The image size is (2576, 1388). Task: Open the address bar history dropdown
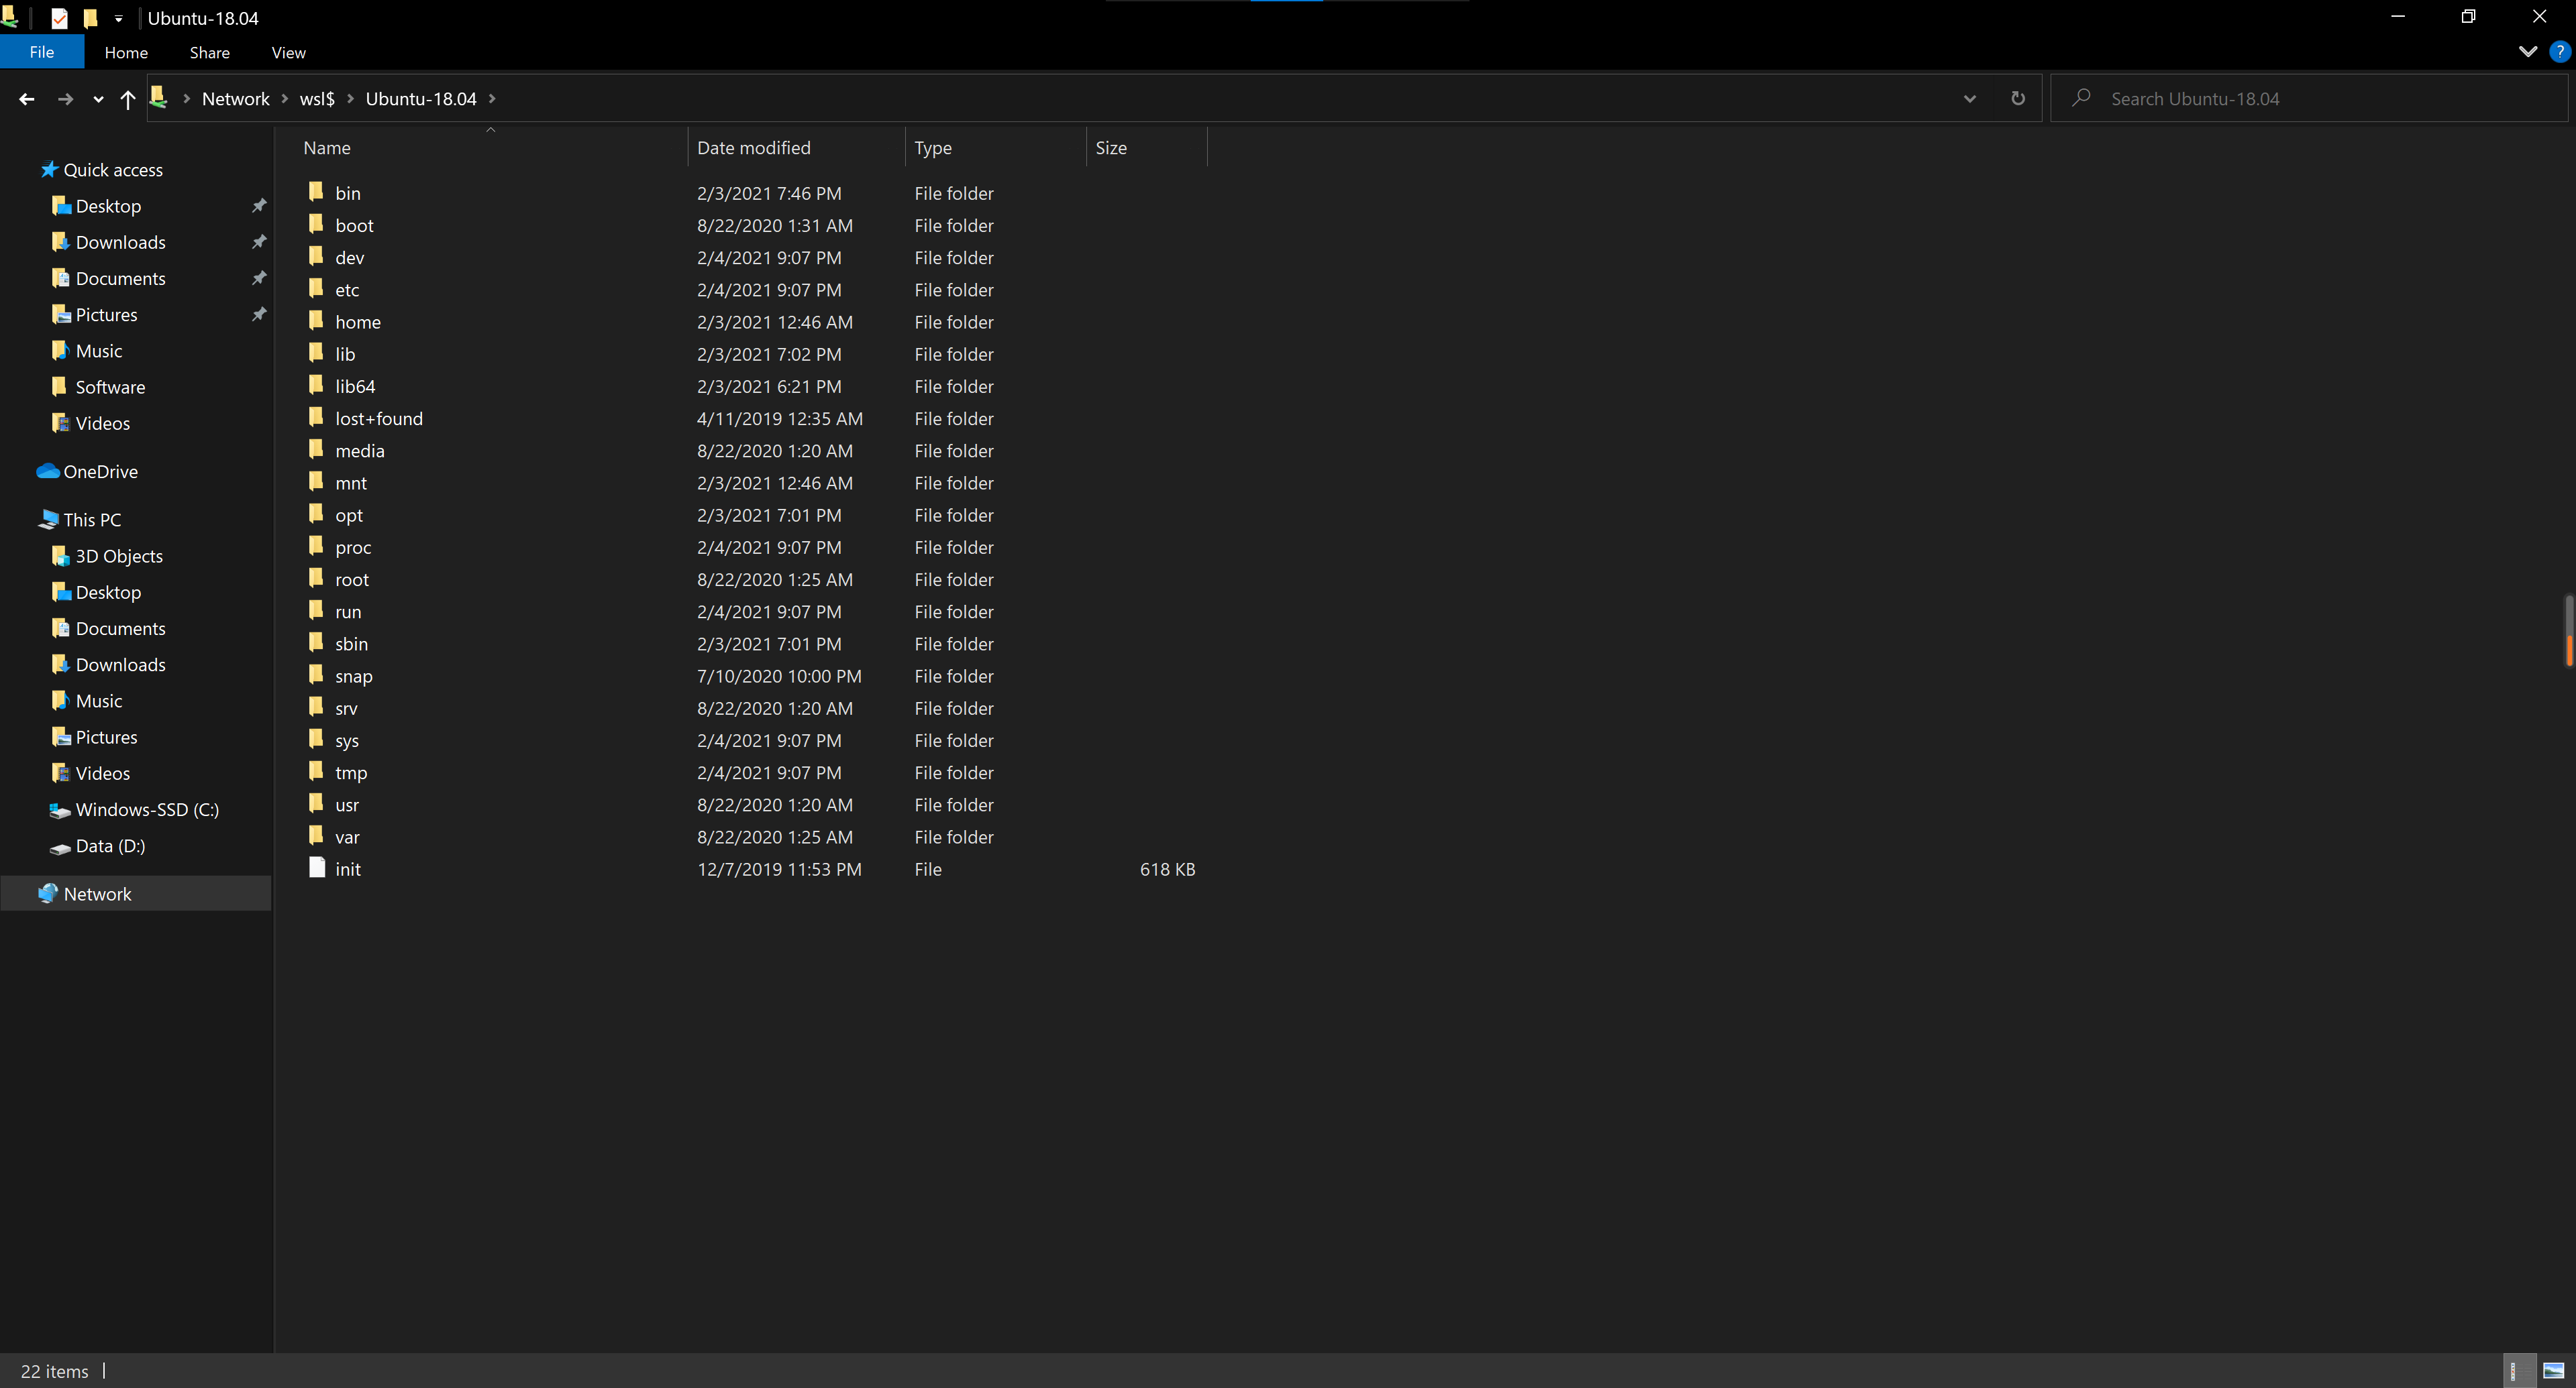(x=1970, y=99)
